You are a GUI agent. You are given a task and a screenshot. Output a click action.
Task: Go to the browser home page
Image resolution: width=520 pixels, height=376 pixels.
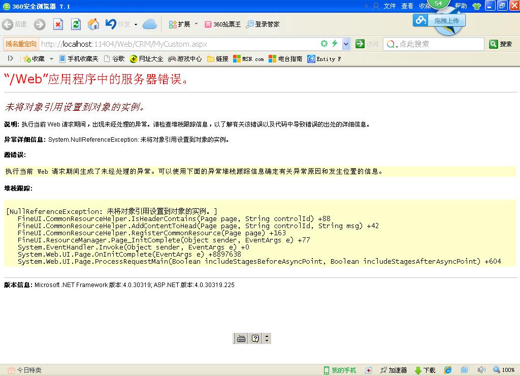coord(93,24)
